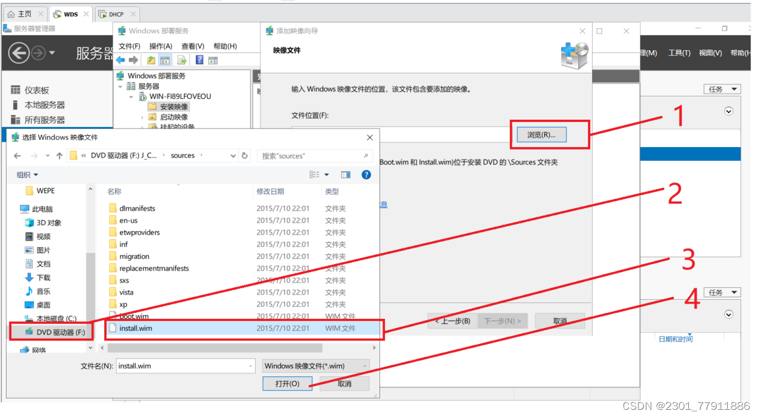Click the search "sources" field
Screen dimensions: 759x417
(x=315, y=156)
